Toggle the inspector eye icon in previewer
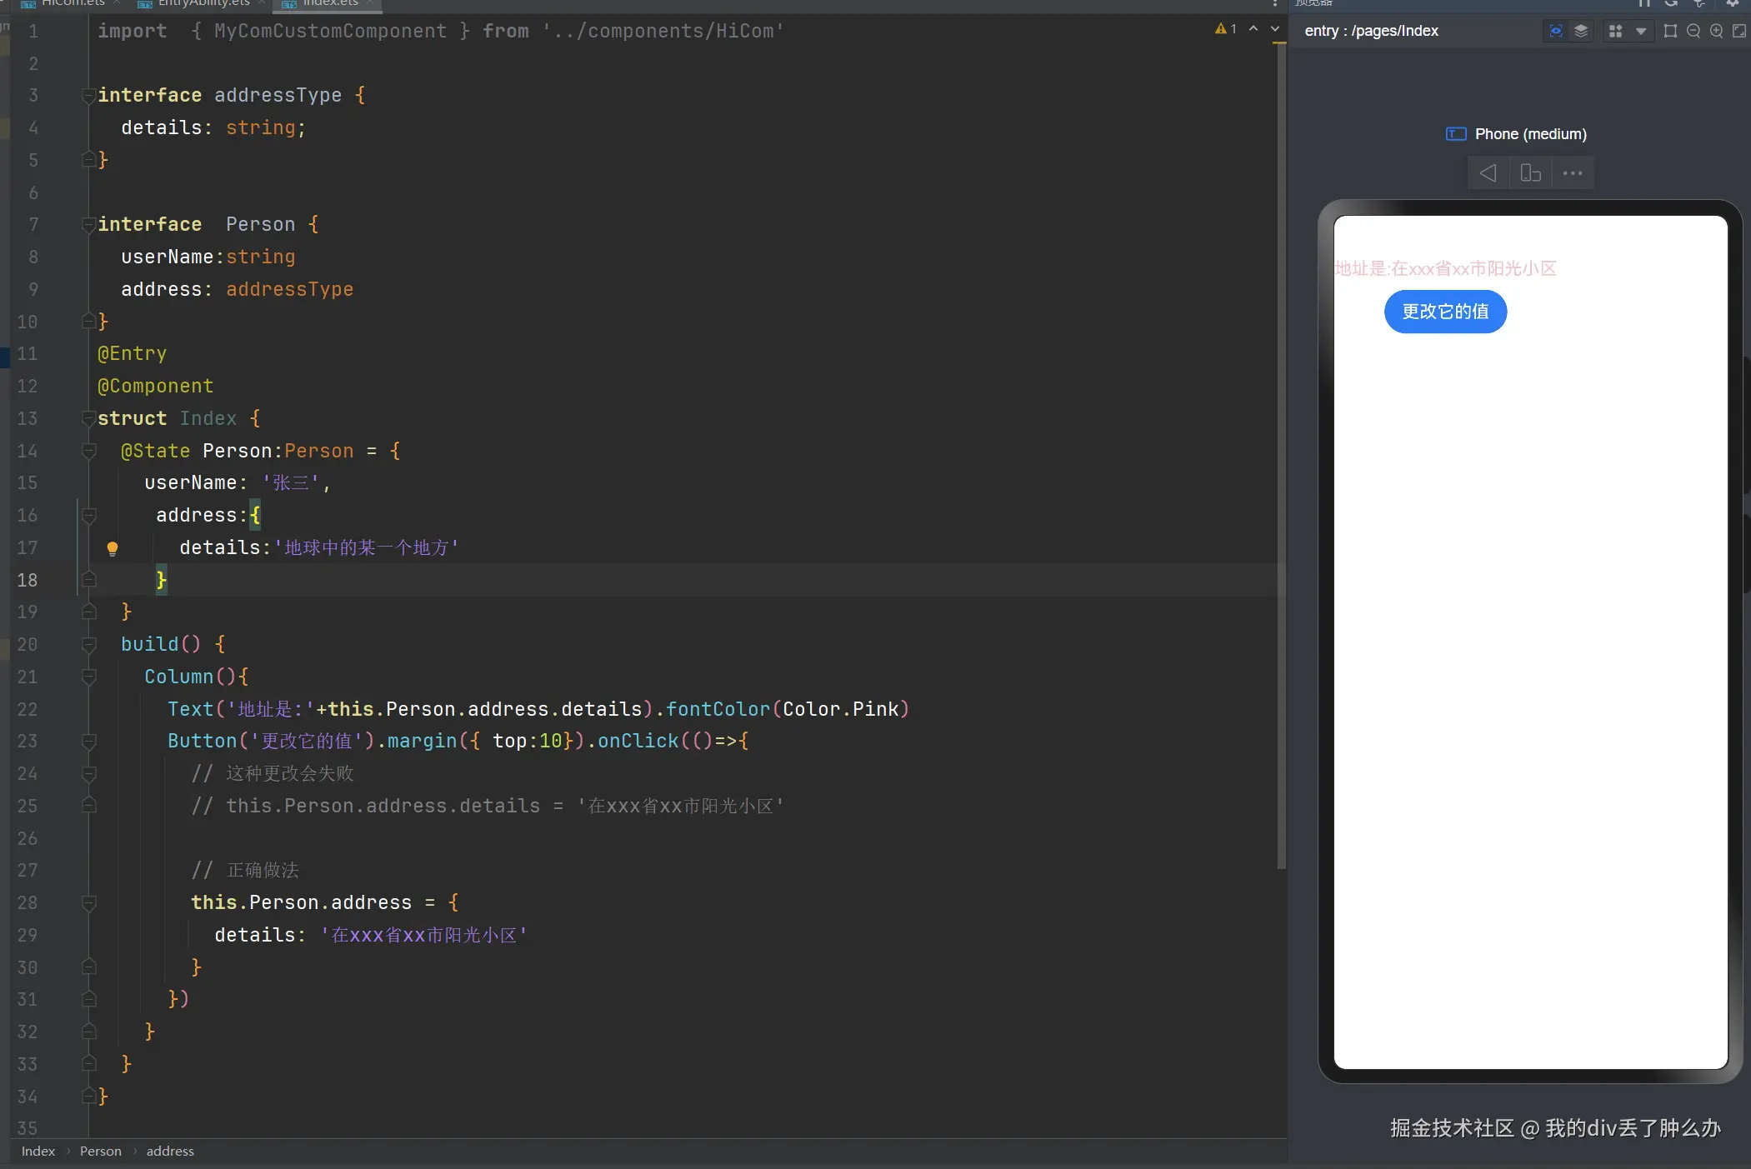Viewport: 1751px width, 1169px height. click(1555, 31)
